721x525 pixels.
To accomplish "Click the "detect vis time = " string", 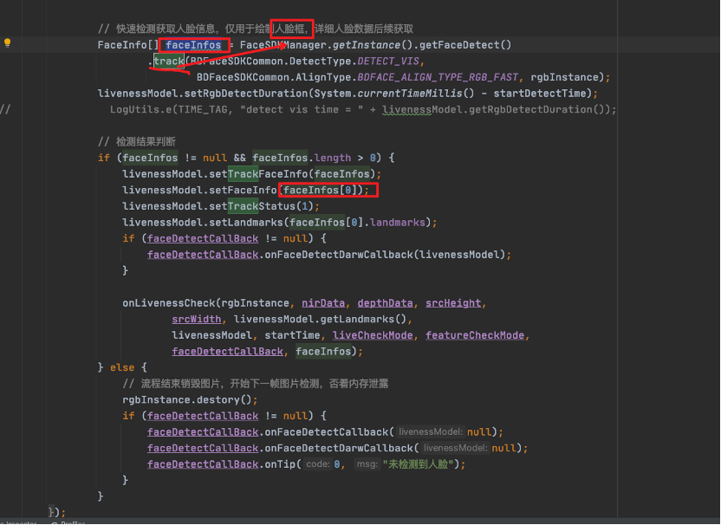I will (x=302, y=109).
